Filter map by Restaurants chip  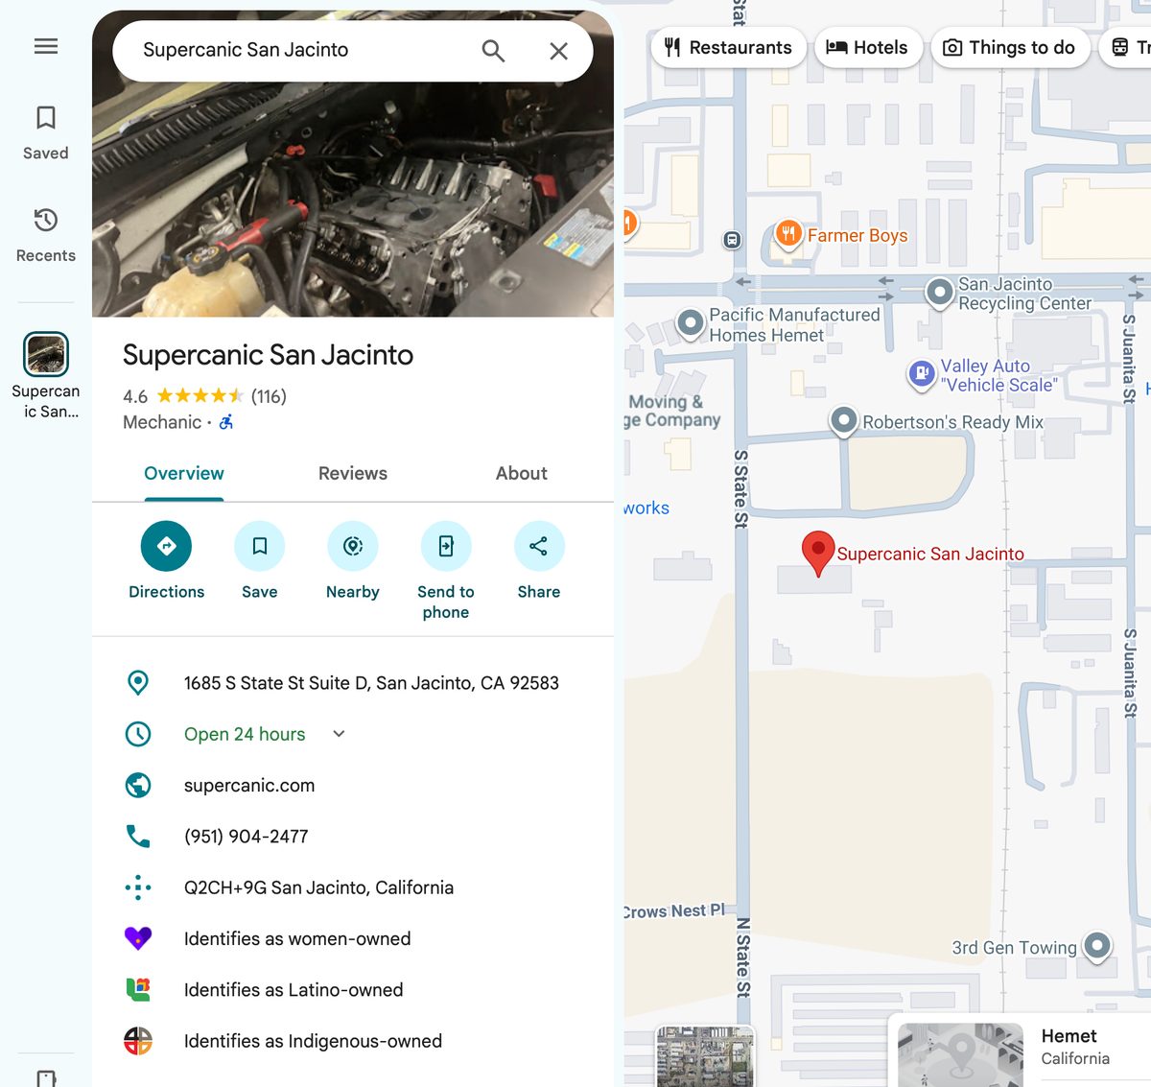729,48
